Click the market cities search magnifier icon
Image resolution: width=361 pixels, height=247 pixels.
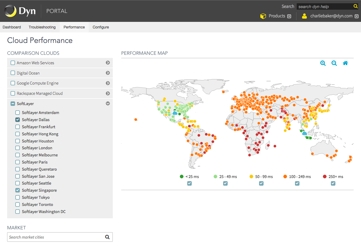tap(107, 237)
